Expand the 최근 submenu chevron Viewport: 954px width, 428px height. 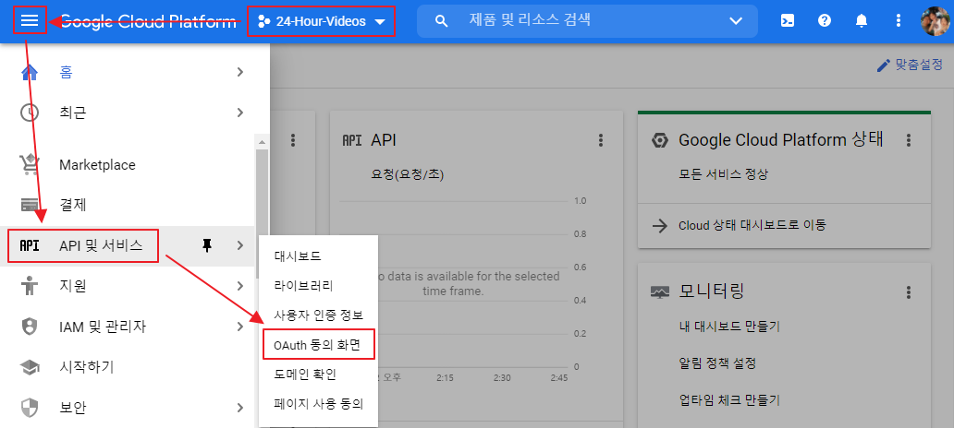pos(240,113)
